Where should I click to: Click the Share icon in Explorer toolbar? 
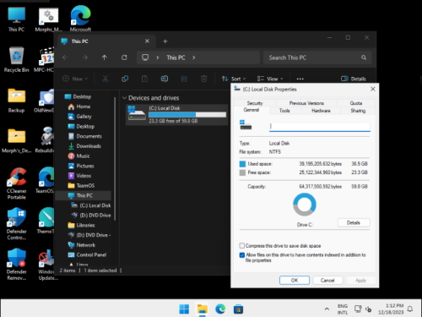[184, 79]
